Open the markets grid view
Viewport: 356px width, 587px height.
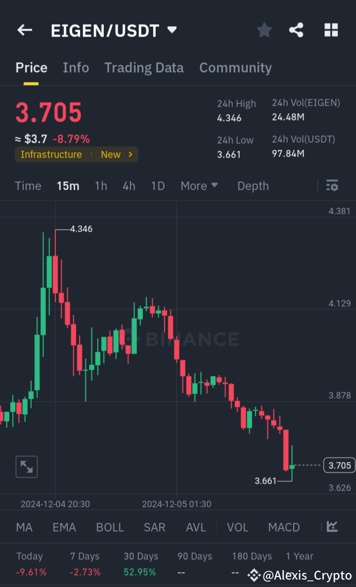click(330, 30)
